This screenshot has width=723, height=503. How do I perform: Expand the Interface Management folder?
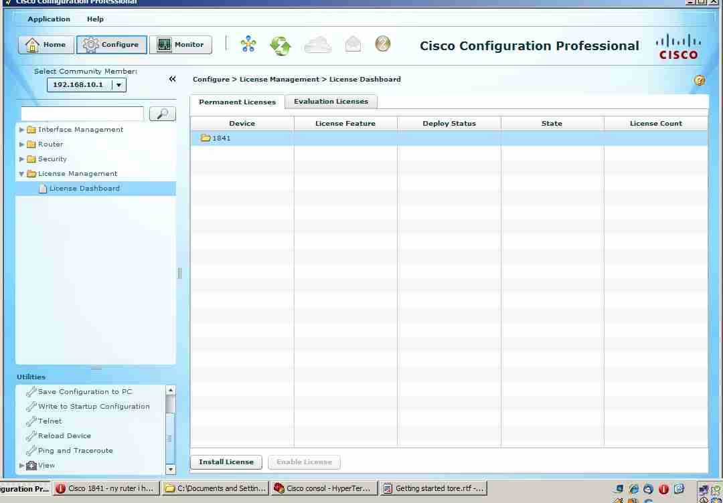(21, 130)
